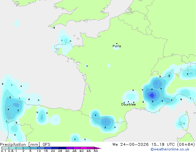Click the We 24-06-2026 forecast date text

(130, 145)
